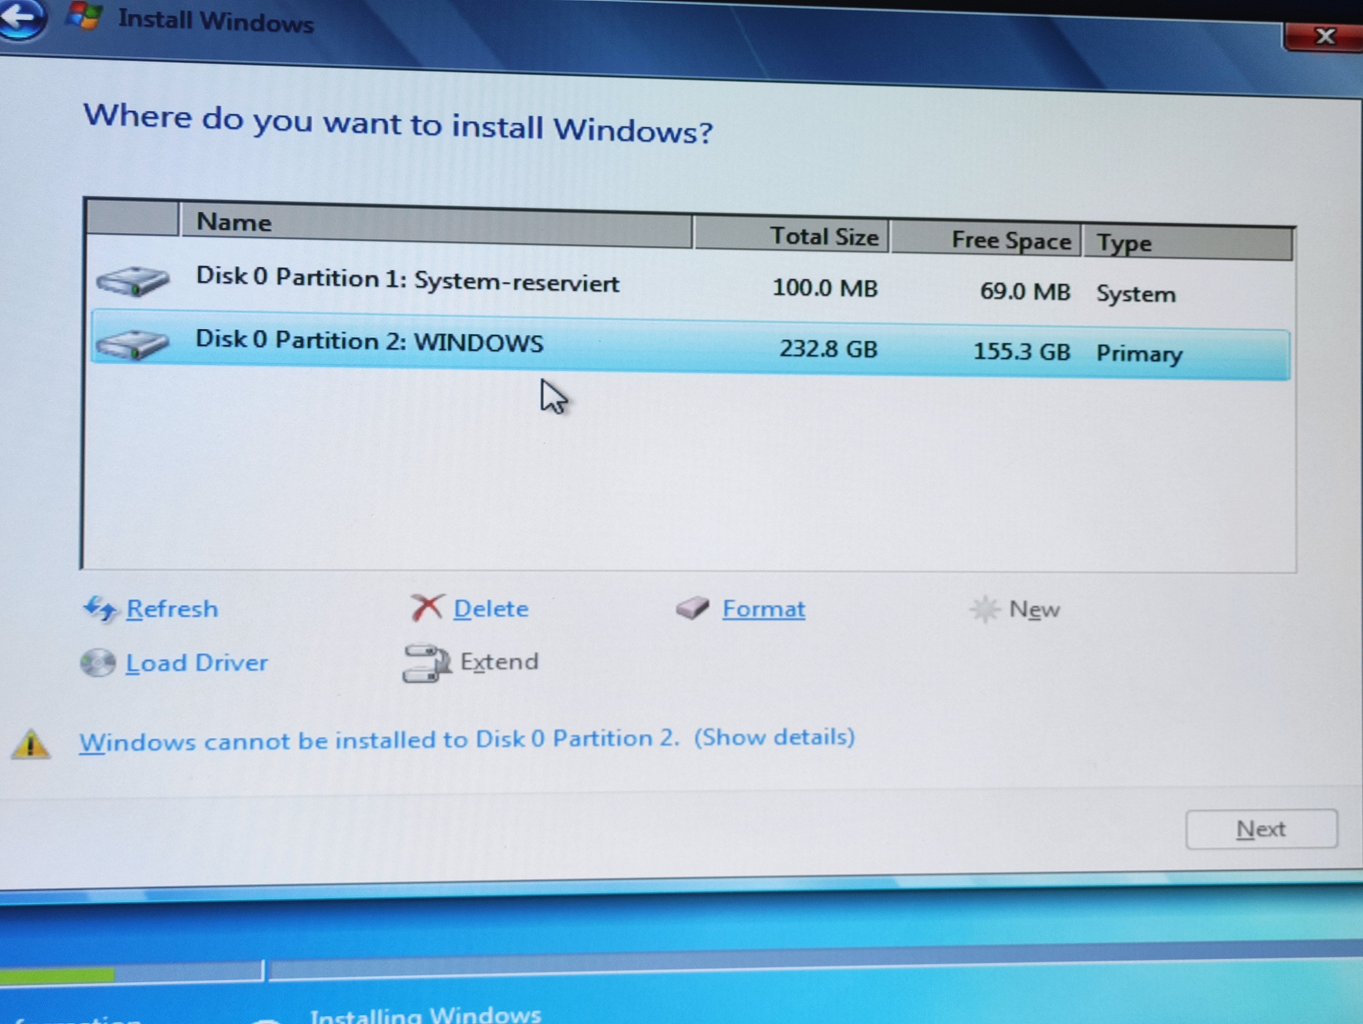Screen dimensions: 1363x1024
Task: Click the Load Driver disc icon
Action: (x=97, y=663)
